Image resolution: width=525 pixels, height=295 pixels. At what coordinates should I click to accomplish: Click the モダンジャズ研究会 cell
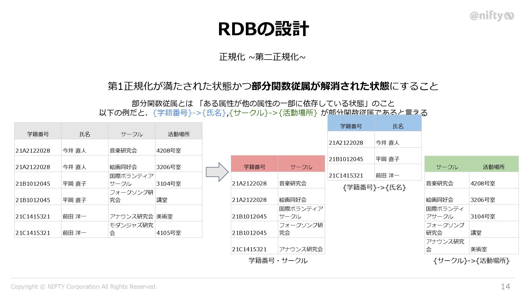(x=131, y=229)
